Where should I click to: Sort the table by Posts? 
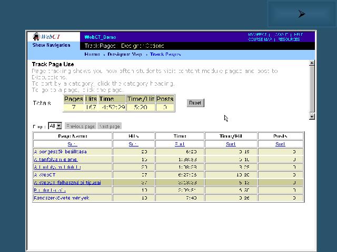point(280,144)
